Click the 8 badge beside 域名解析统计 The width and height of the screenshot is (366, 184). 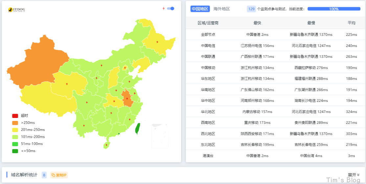(44, 175)
